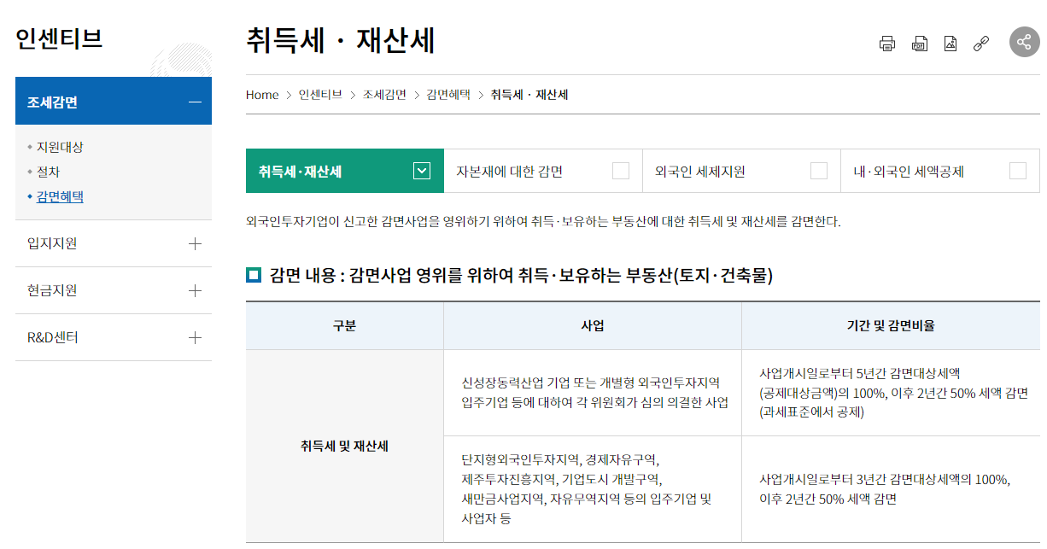The image size is (1047, 549).
Task: Switch to the 내·외국인 세액공제 tab
Action: [x=940, y=171]
